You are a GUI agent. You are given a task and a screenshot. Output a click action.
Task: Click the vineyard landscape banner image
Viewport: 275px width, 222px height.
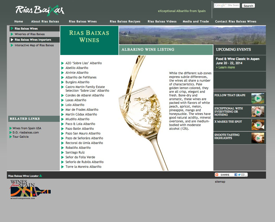pos(192,35)
